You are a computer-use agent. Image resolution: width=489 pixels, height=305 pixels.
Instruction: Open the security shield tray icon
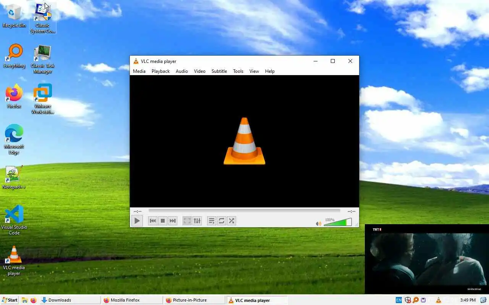(408, 300)
